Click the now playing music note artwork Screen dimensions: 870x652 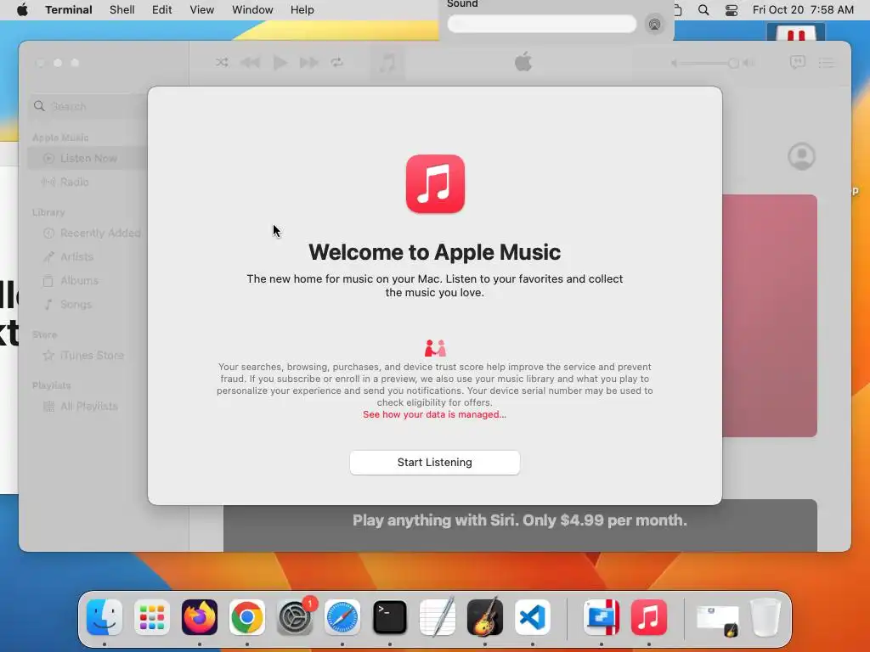pyautogui.click(x=387, y=63)
